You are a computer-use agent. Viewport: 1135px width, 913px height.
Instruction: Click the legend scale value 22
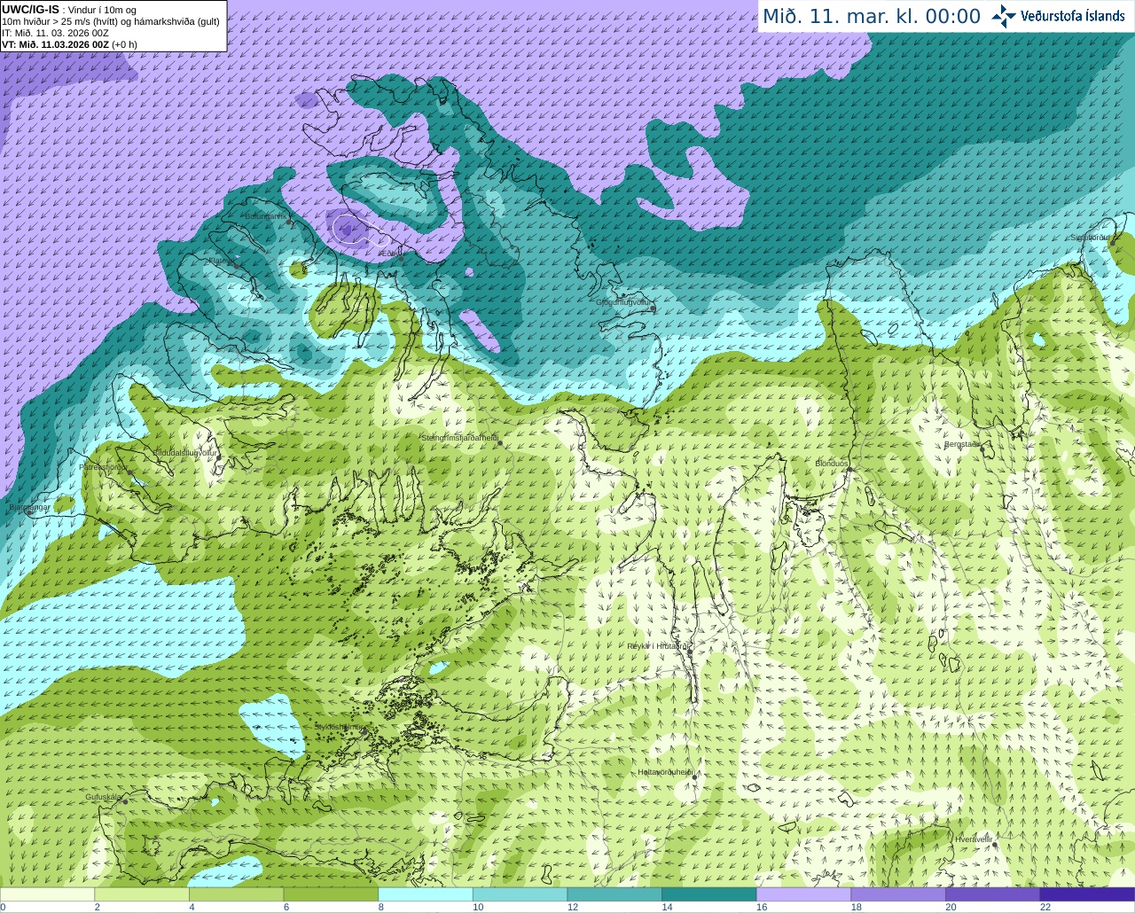(x=1045, y=907)
